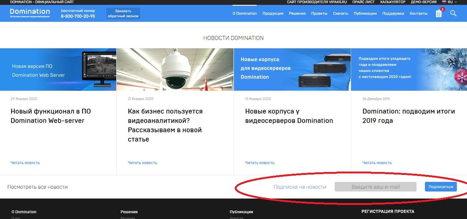467x219 pixels.
Task: Open the Прайс лист top link
Action: pyautogui.click(x=364, y=2)
